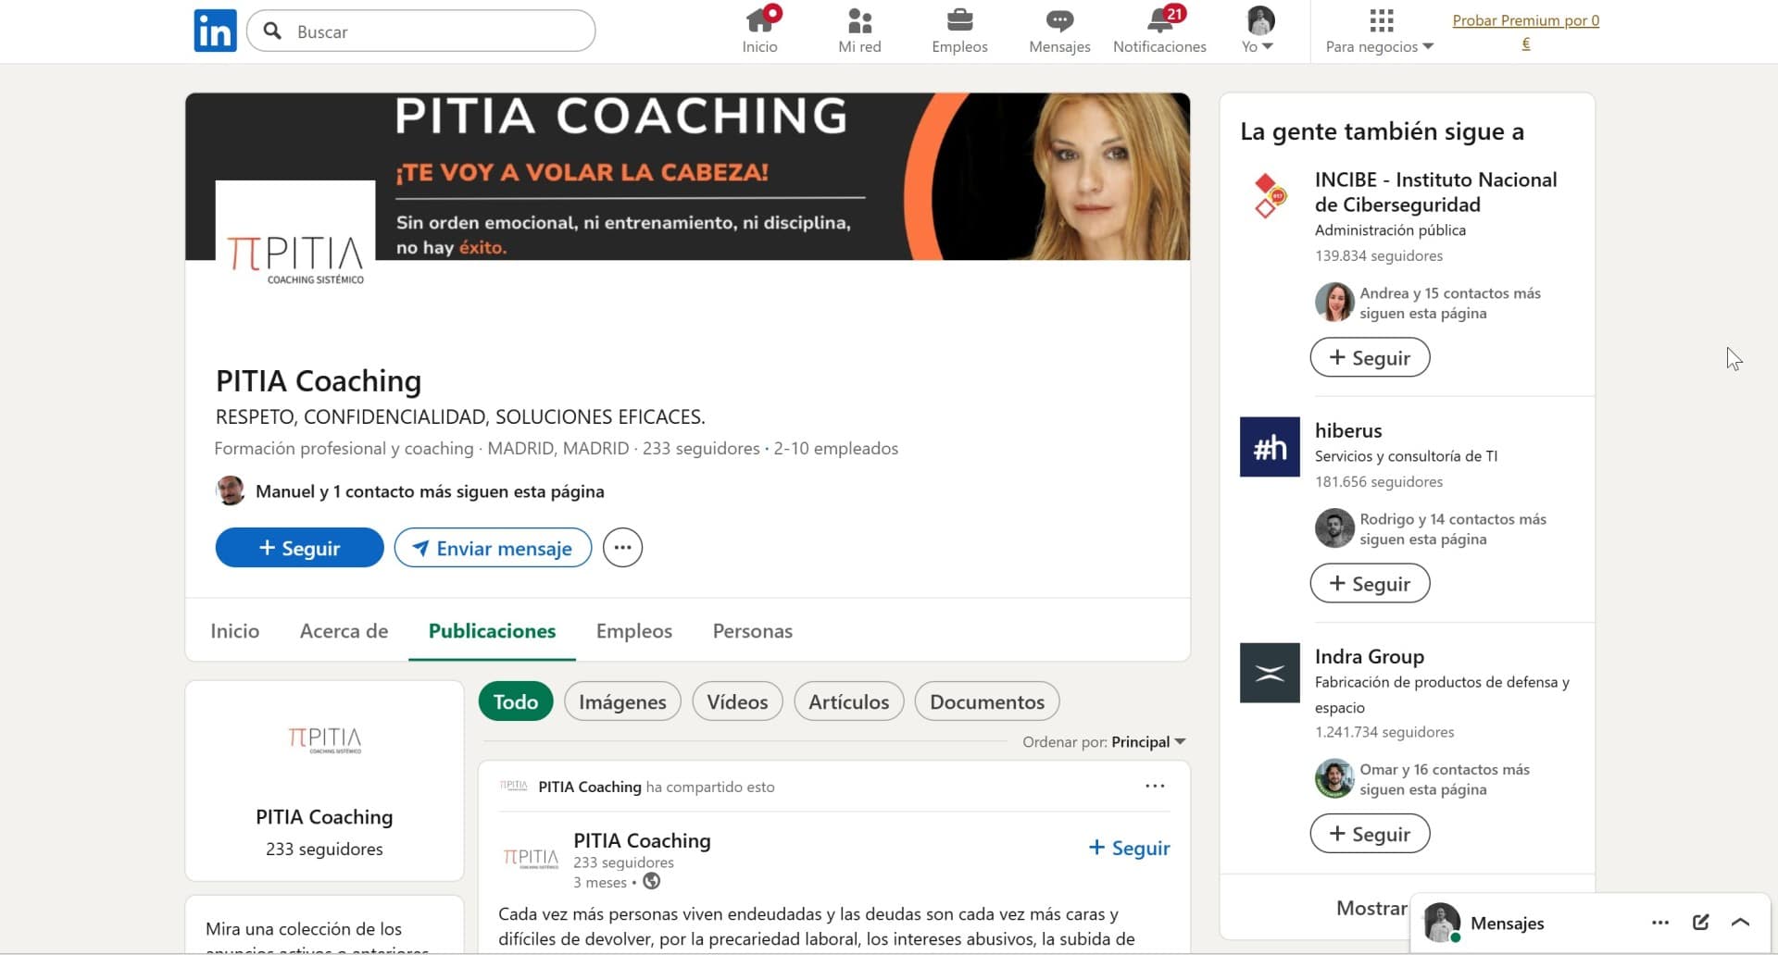1778x955 pixels.
Task: Click the sidebar PITIA logo card
Action: point(324,740)
